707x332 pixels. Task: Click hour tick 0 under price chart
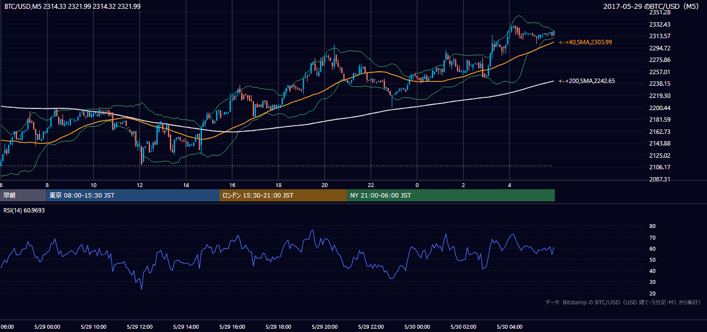point(417,185)
